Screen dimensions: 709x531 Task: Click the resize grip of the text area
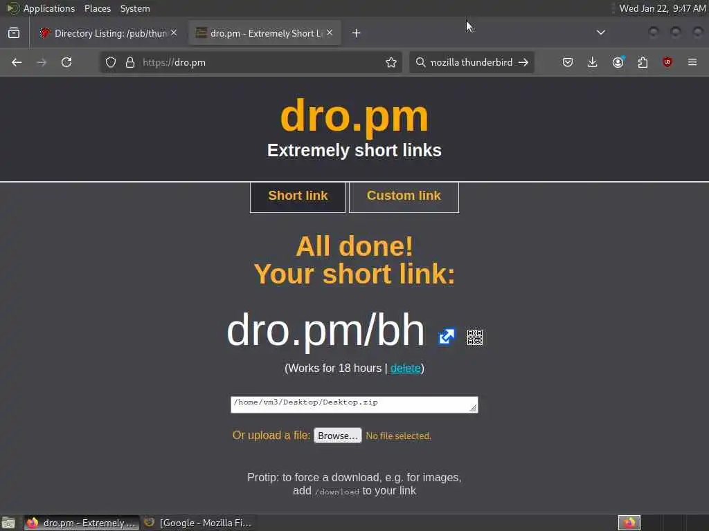point(473,408)
